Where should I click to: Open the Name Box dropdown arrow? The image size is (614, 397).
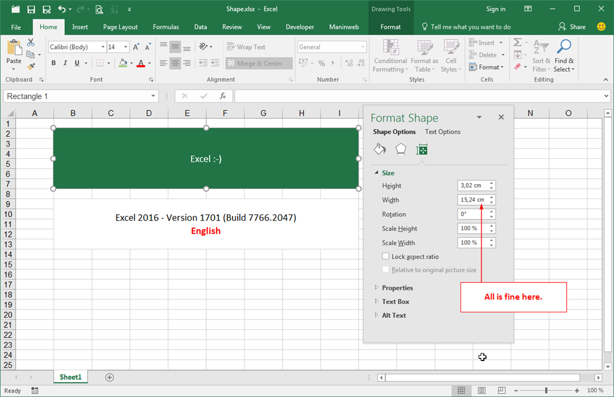click(x=153, y=96)
